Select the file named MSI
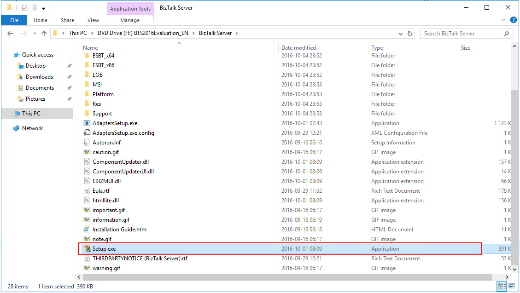Image resolution: width=520 pixels, height=293 pixels. click(x=97, y=85)
